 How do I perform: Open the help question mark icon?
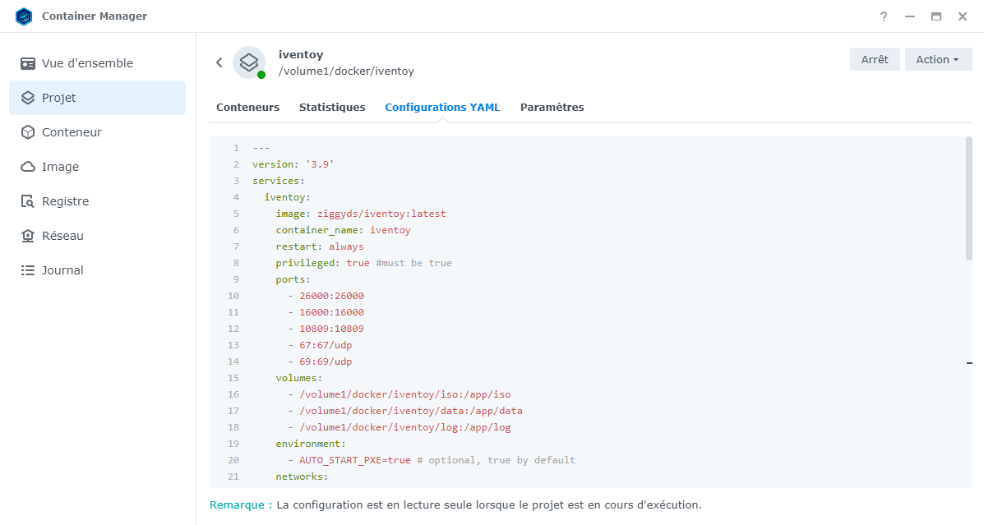point(883,16)
